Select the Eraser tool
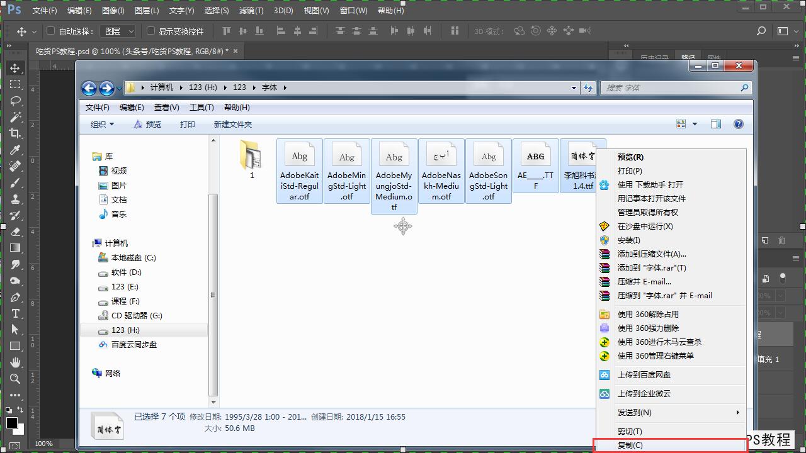The height and width of the screenshot is (453, 806). tap(16, 232)
